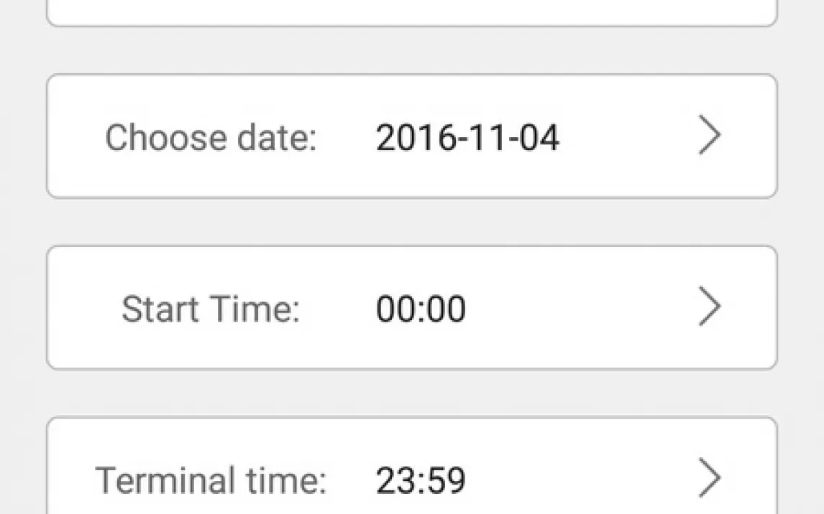Click the partially visible card at top
Screen dimensions: 824x514
(x=411, y=11)
